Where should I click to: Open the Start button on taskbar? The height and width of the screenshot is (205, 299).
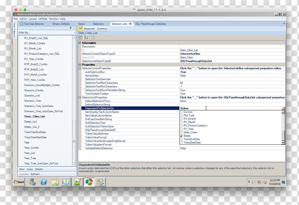tap(19, 182)
